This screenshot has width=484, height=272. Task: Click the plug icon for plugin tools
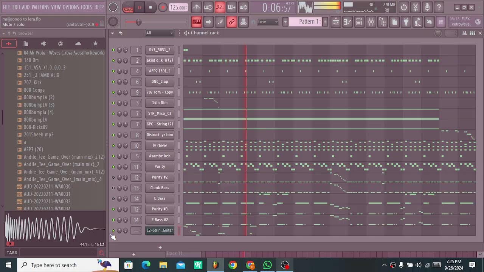click(x=406, y=22)
